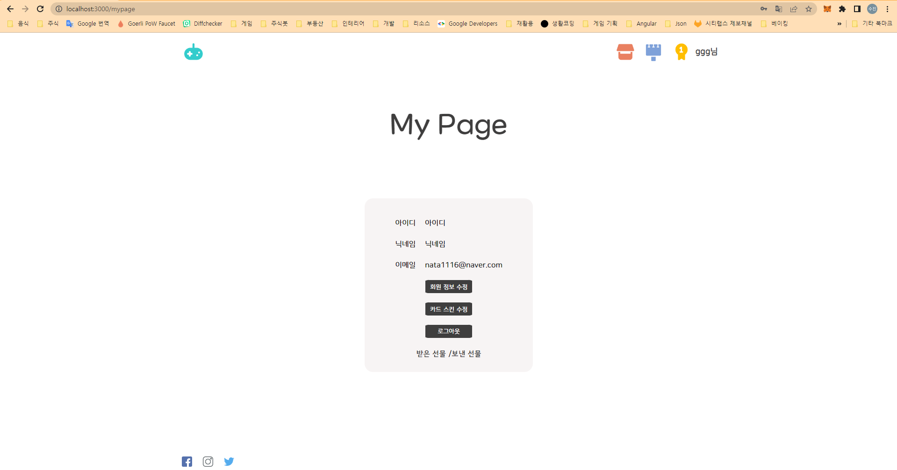Open the 받은 선물 link
The image size is (897, 470).
[431, 353]
